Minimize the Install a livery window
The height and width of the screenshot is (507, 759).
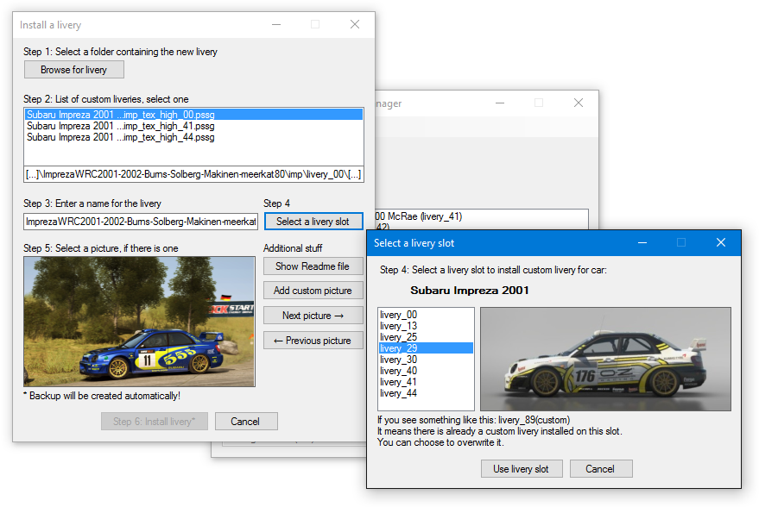(x=276, y=24)
